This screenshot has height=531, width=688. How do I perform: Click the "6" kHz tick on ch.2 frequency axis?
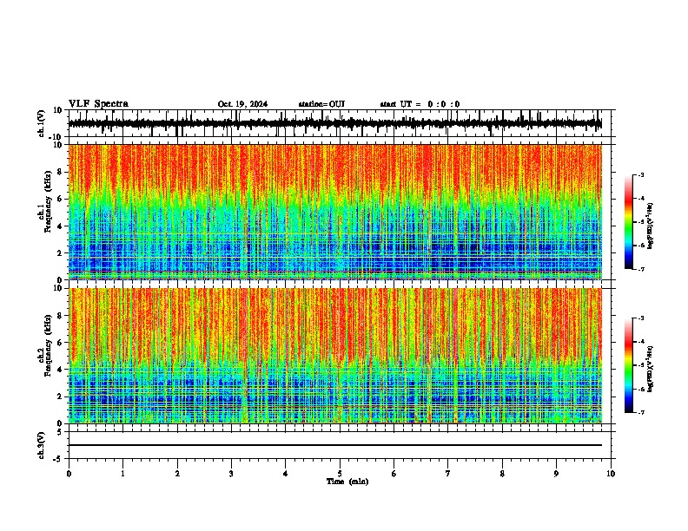(x=61, y=343)
